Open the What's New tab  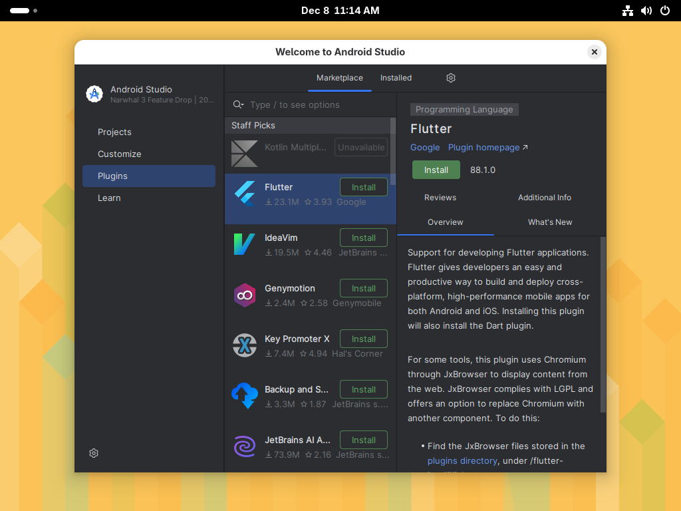tap(549, 222)
